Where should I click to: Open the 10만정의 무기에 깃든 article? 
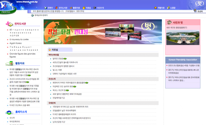71,107
